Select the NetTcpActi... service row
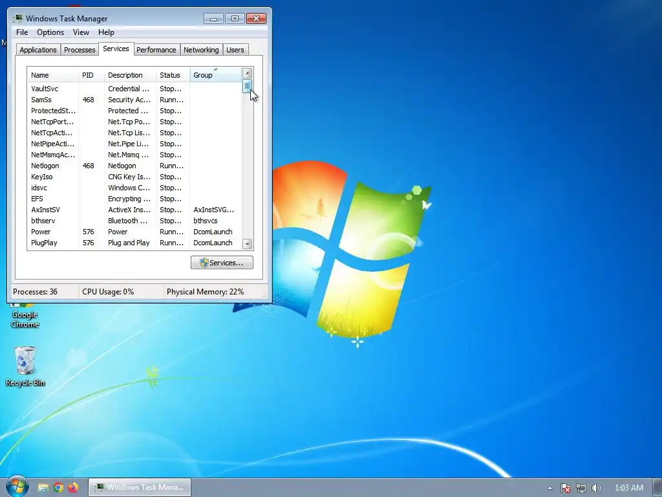Image resolution: width=662 pixels, height=497 pixels. point(134,132)
